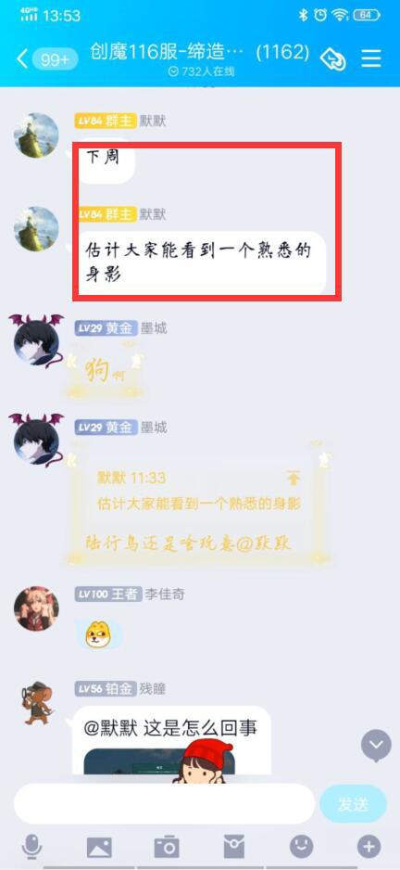Tap the message text input field

click(x=165, y=804)
